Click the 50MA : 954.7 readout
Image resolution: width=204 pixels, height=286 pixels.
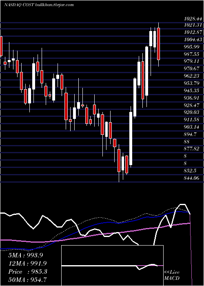[x=27, y=280]
